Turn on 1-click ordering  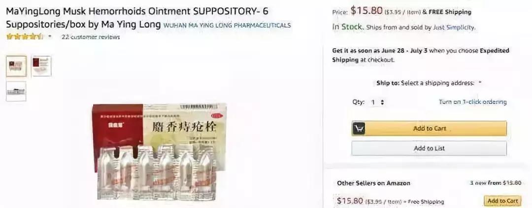pyautogui.click(x=472, y=102)
